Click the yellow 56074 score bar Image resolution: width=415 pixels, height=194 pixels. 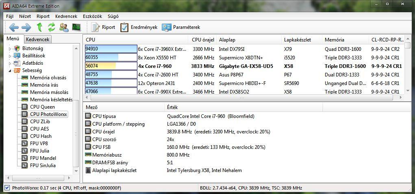pos(111,66)
